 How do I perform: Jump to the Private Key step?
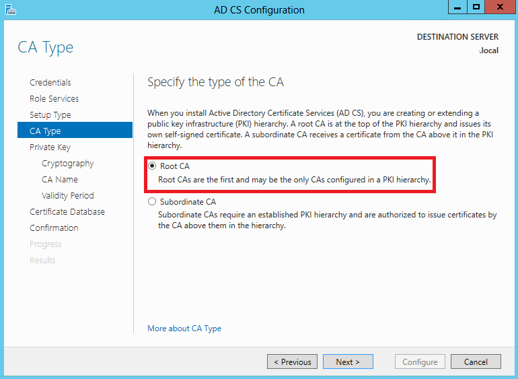coord(50,147)
